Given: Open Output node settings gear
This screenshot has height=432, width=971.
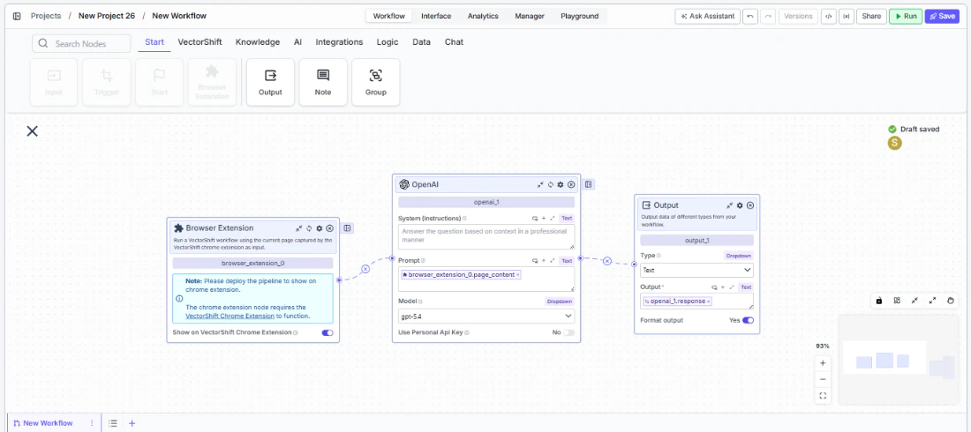Looking at the screenshot, I should [740, 205].
